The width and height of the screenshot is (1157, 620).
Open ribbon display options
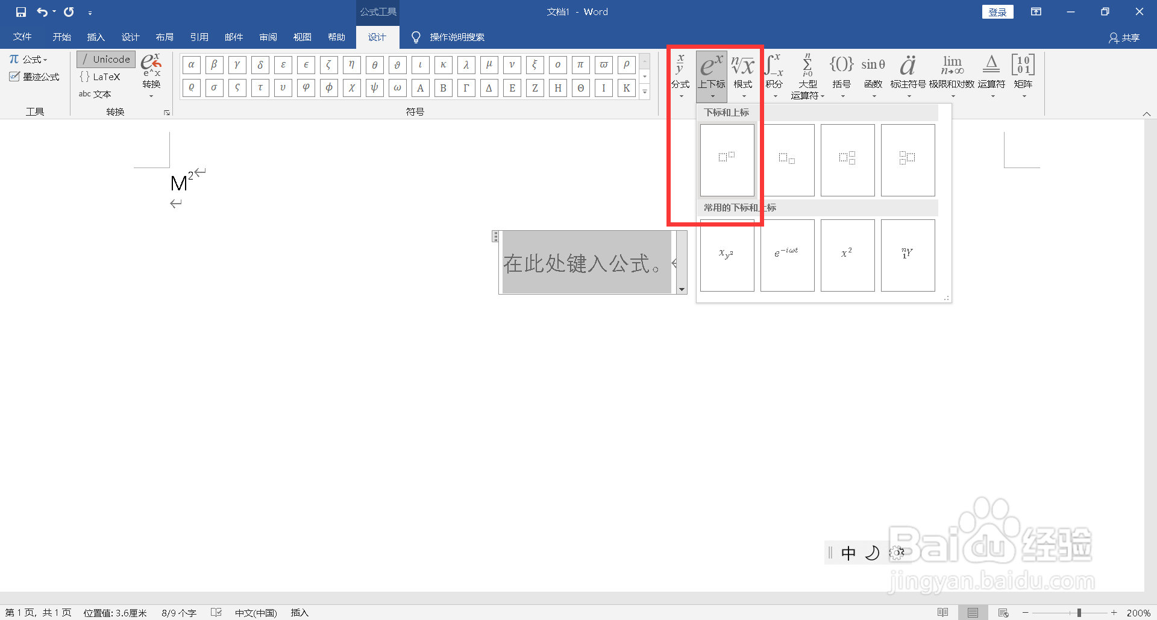[x=1036, y=12]
